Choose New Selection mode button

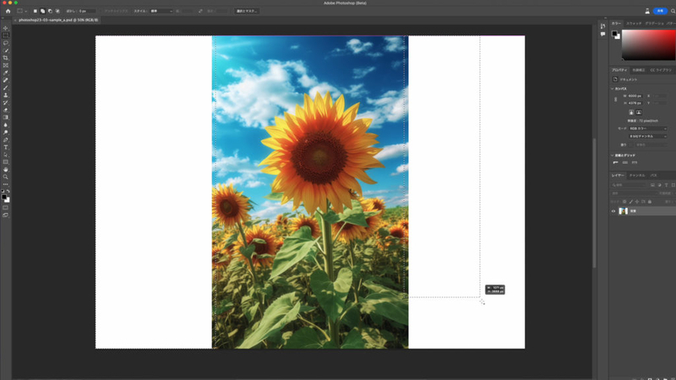(x=35, y=11)
